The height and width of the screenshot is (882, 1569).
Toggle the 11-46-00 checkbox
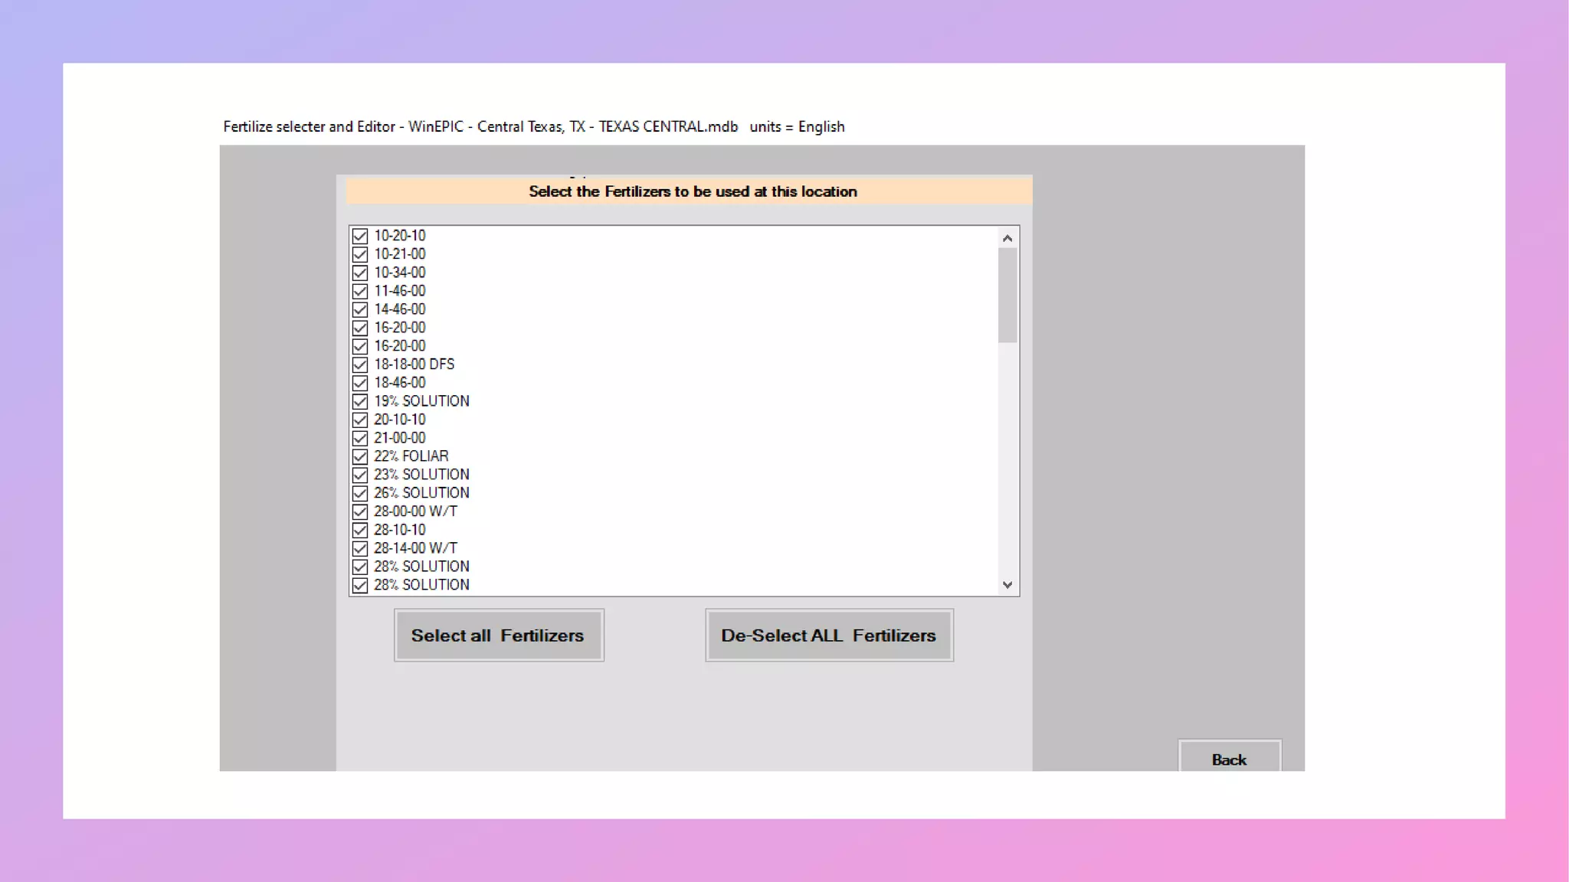point(360,291)
